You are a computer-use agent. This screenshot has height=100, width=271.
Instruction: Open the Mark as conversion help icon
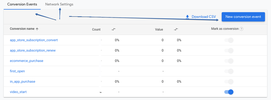[x=242, y=29]
